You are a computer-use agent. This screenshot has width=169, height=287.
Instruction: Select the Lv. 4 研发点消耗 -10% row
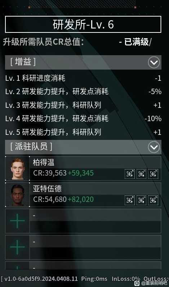pyautogui.click(x=83, y=119)
